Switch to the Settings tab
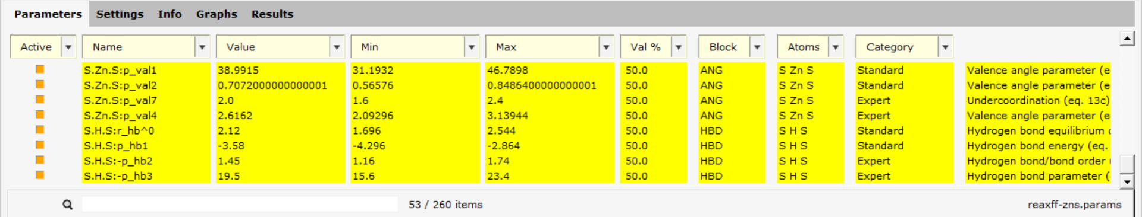This screenshot has width=1142, height=217. (120, 14)
